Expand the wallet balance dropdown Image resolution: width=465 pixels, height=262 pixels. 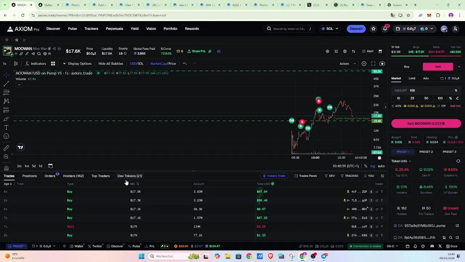pos(415,29)
